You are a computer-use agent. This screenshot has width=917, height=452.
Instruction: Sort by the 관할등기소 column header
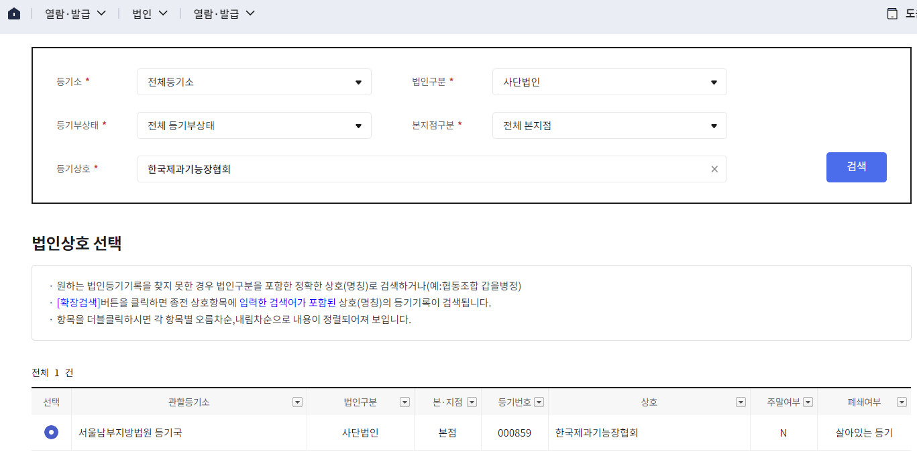click(x=188, y=402)
